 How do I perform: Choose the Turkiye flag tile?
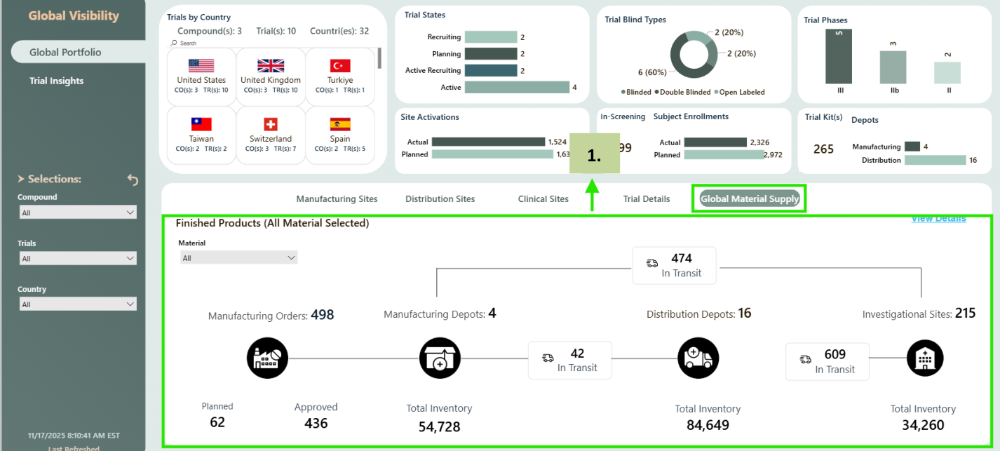pos(340,76)
